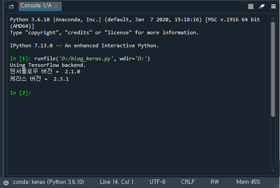Click conda: keras (Python 3.6.10) status

(48, 182)
